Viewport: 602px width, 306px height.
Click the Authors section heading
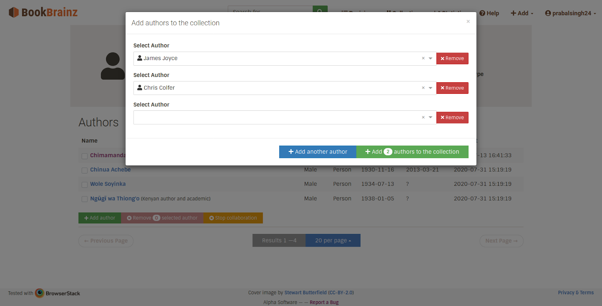pos(99,122)
